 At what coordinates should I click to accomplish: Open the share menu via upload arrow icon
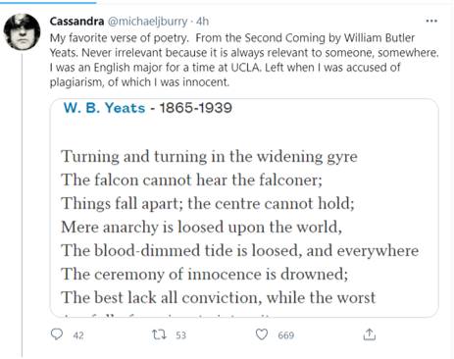pos(370,334)
